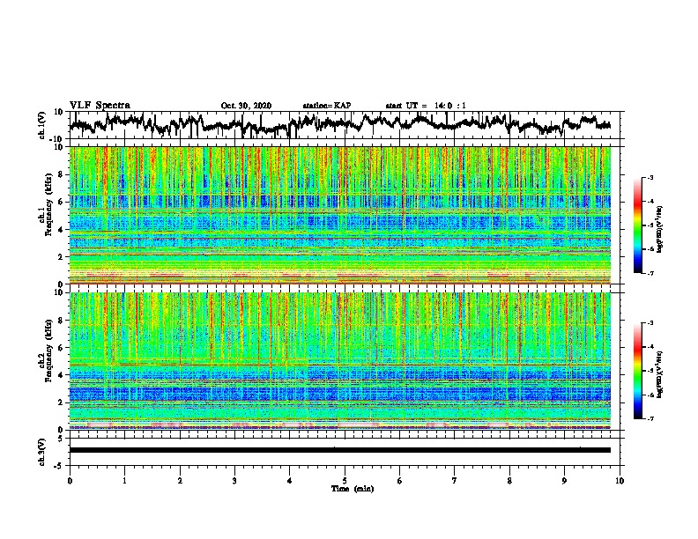
Task: Click the "start UT = 14:0 :1" text
Action: [426, 106]
